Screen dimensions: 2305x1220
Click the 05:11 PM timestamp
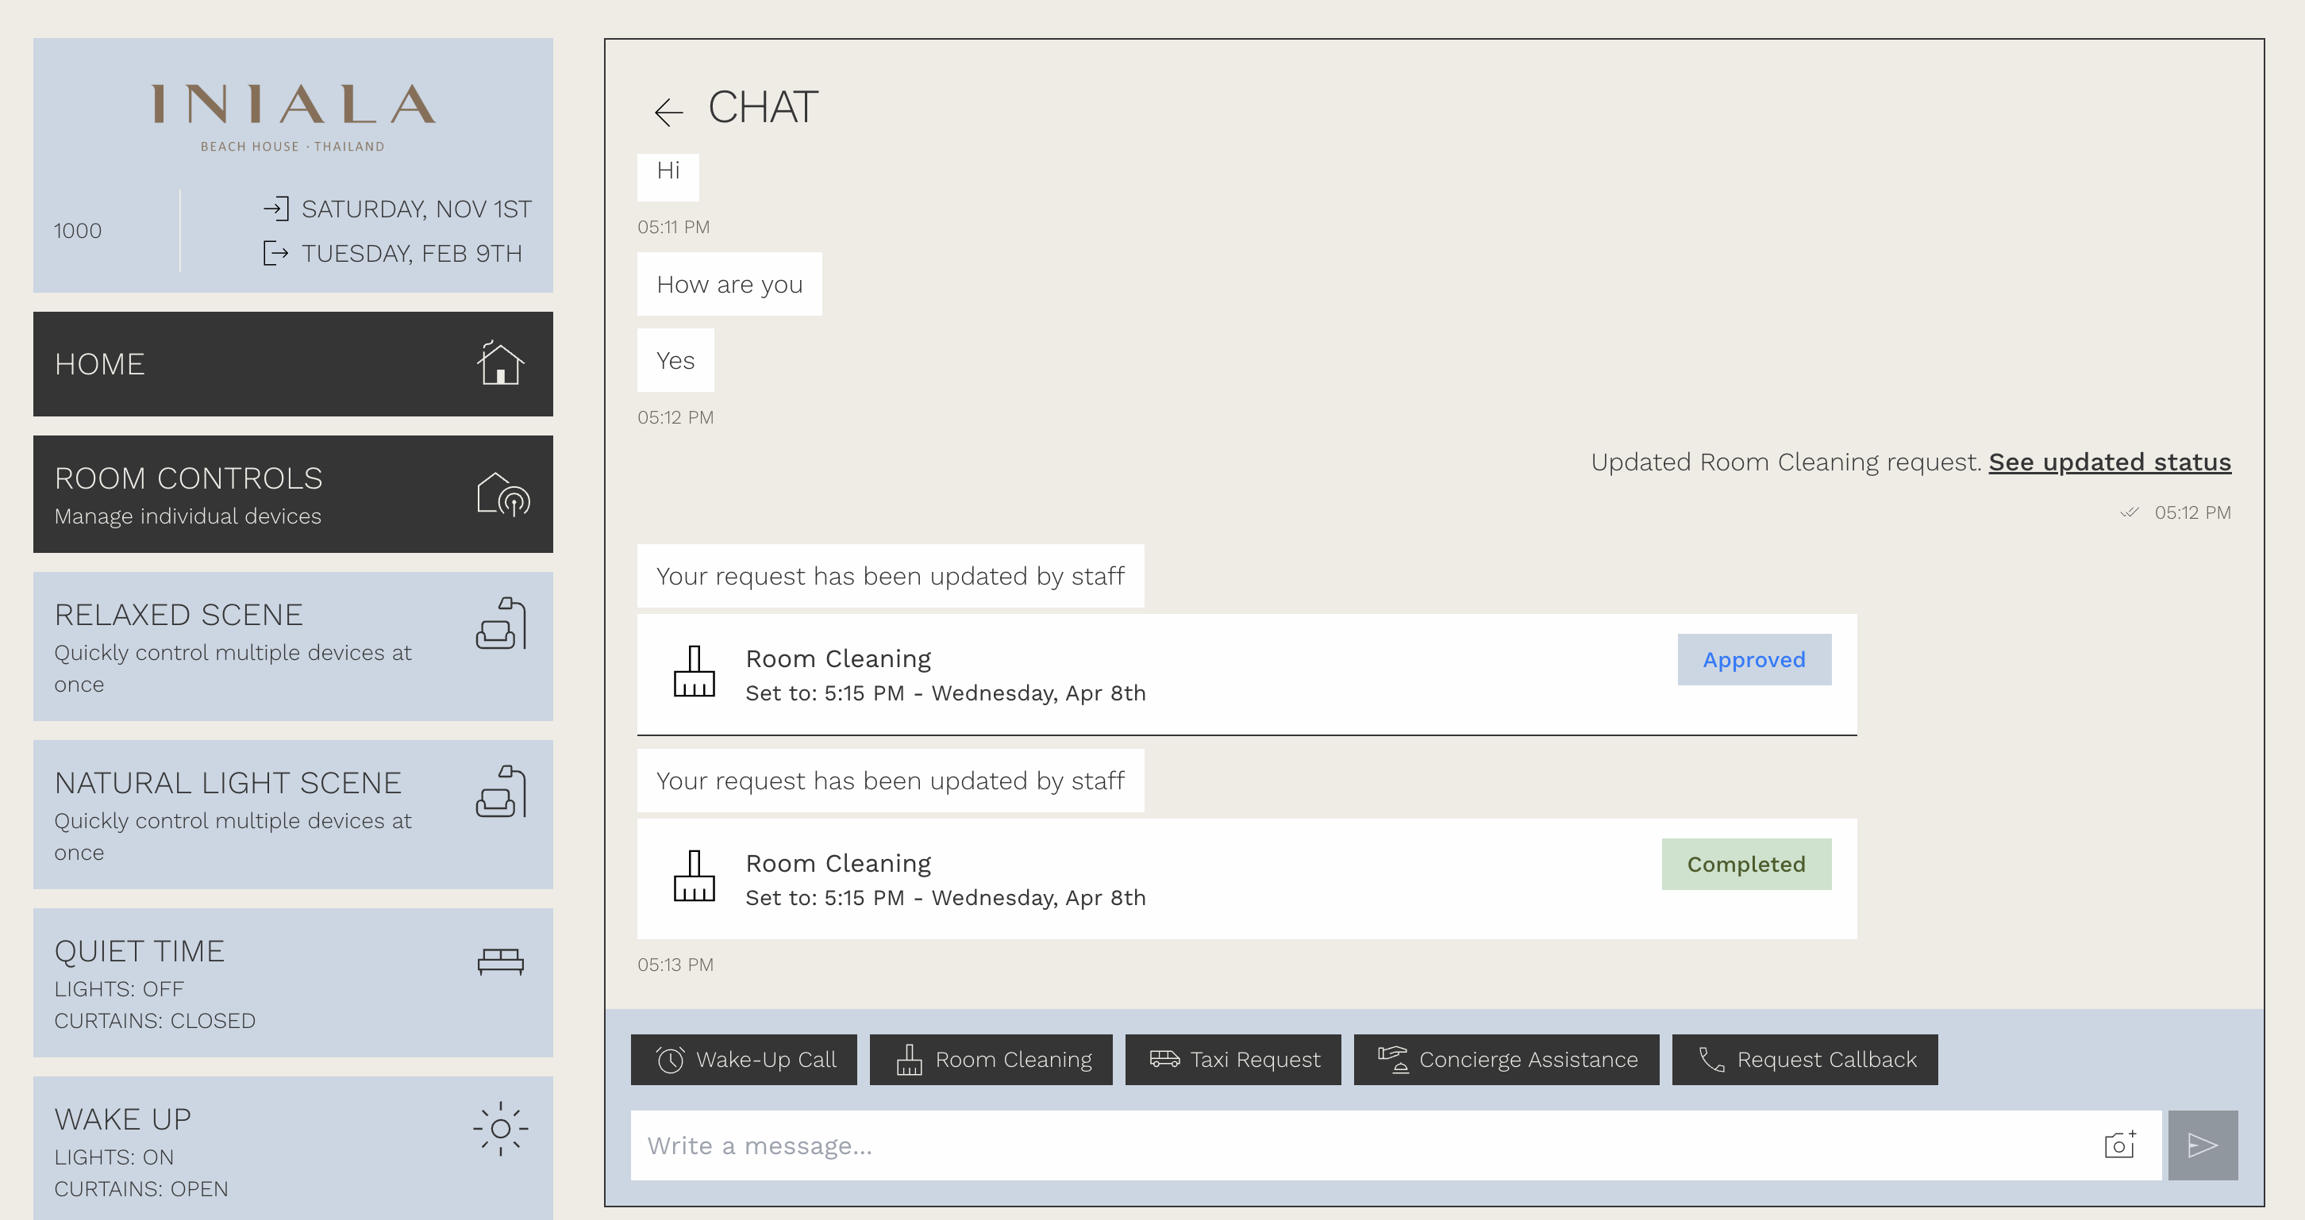tap(673, 227)
